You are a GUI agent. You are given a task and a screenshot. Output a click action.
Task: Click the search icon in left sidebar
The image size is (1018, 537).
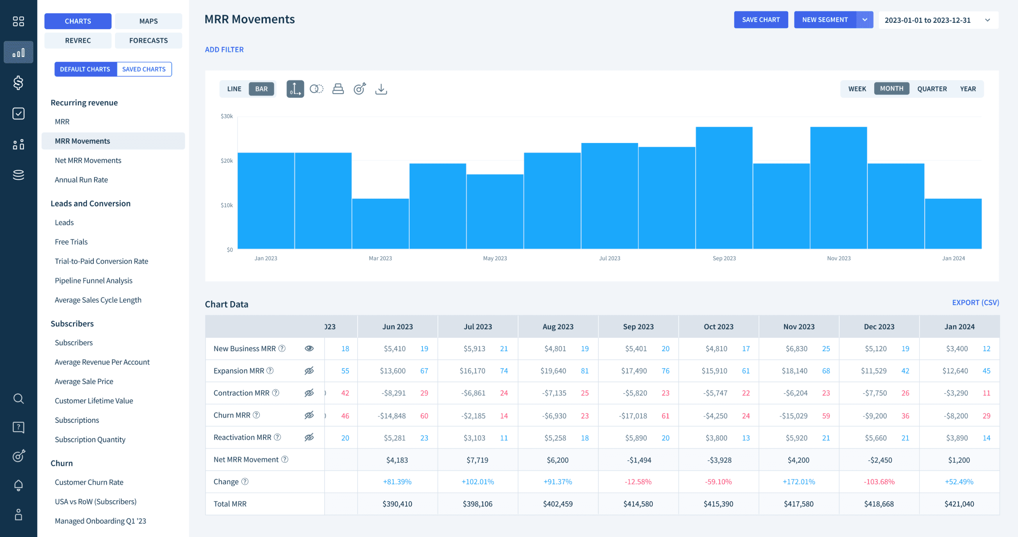(x=18, y=399)
